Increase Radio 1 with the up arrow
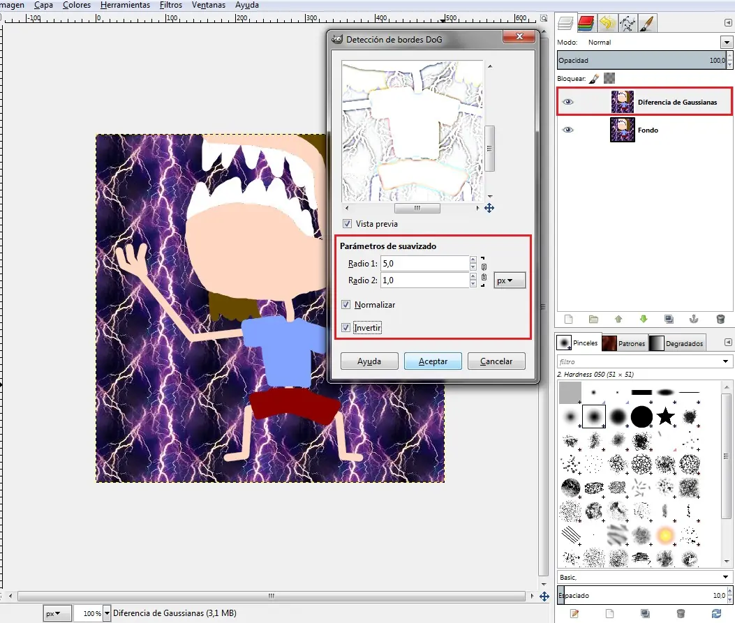735x623 pixels. tap(473, 260)
